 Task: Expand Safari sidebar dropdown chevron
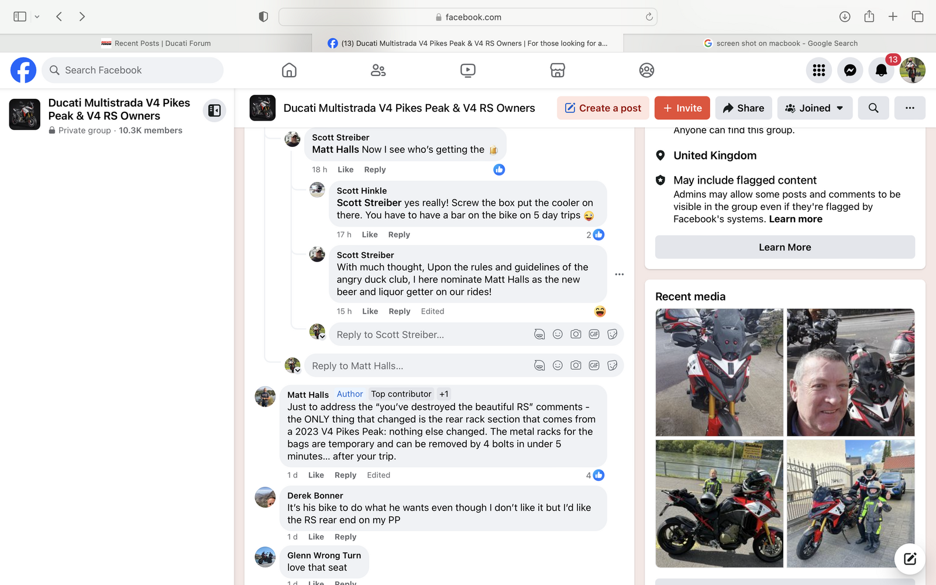pos(37,17)
